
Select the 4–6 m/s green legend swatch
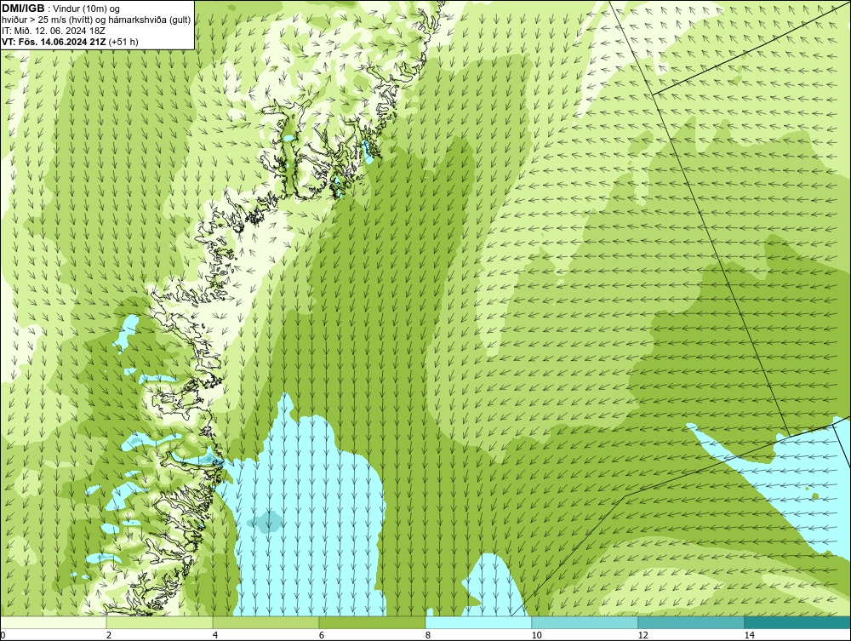266,622
